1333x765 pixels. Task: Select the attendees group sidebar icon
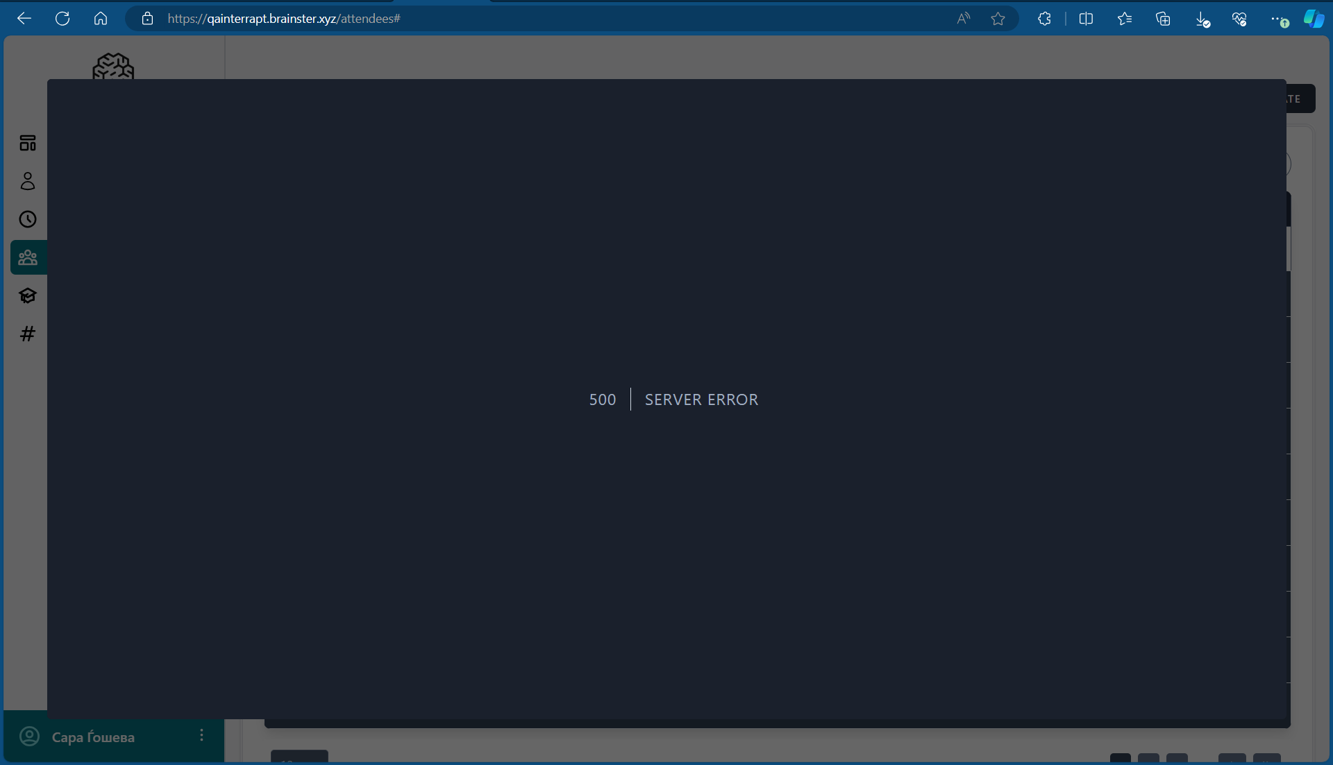[x=28, y=257]
